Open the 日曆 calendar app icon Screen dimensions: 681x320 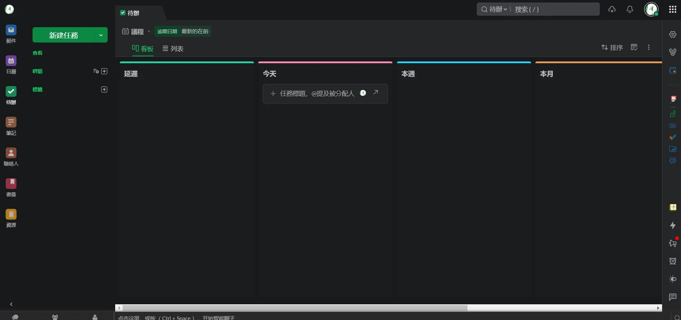pos(11,61)
